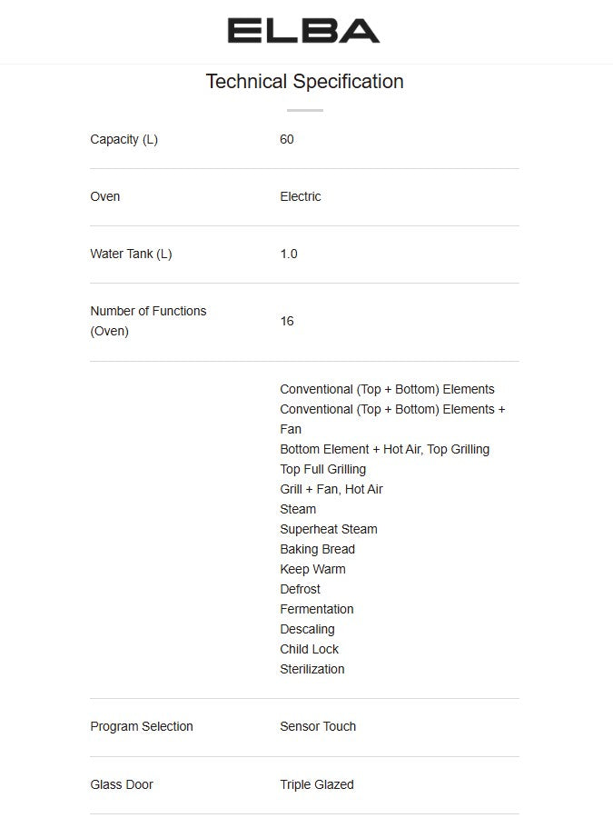Screen dimensions: 613x818
Task: Click the ELBA logo
Action: click(303, 31)
